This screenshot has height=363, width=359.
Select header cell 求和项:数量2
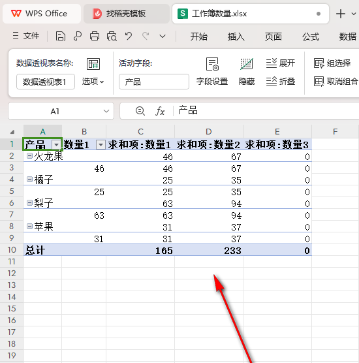208,144
